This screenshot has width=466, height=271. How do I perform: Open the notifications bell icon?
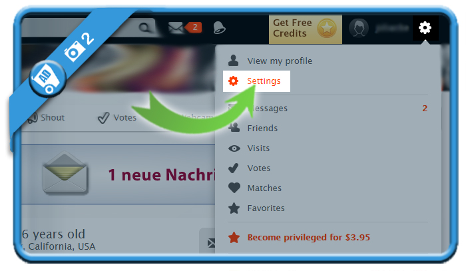[x=219, y=28]
